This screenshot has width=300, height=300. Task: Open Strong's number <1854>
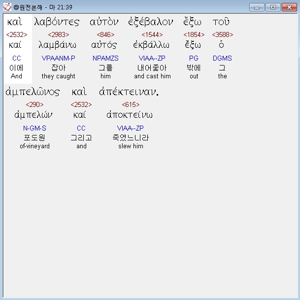click(x=194, y=34)
